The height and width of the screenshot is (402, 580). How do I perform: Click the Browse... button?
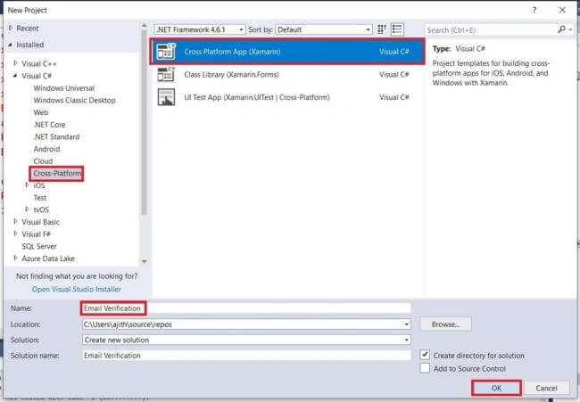446,324
